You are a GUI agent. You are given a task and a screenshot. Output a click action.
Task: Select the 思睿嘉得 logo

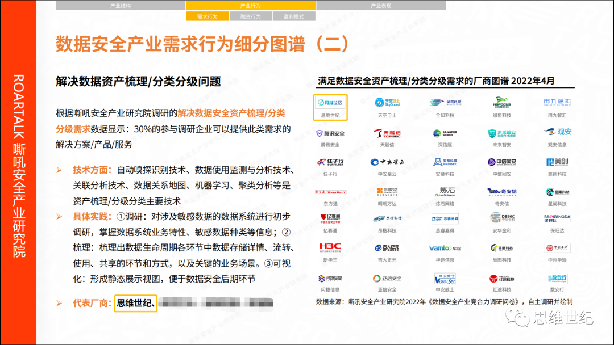click(x=445, y=219)
